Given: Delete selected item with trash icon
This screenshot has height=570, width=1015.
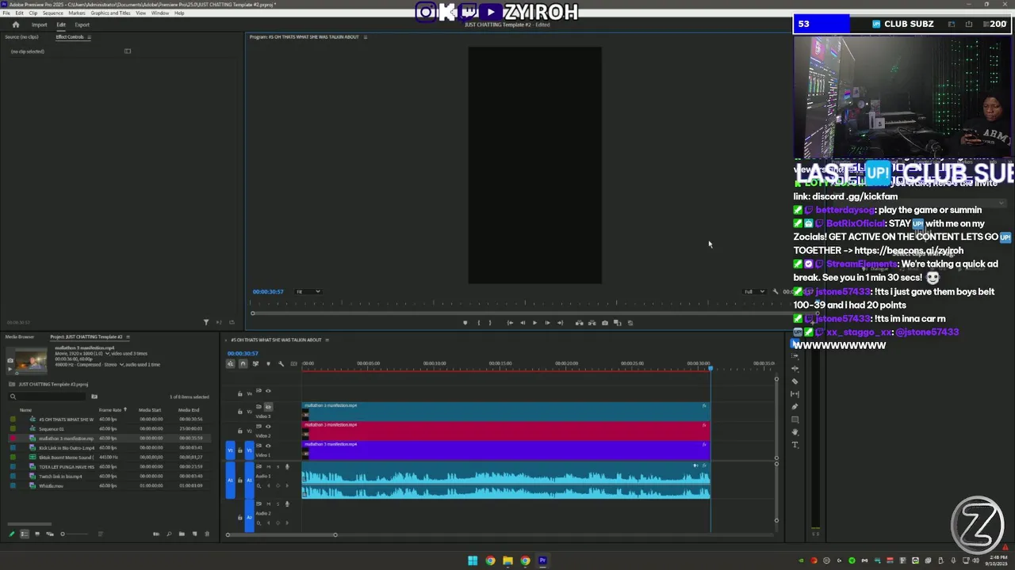Looking at the screenshot, I should click(x=207, y=534).
